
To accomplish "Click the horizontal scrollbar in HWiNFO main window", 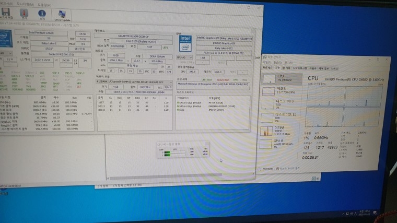I will [x=166, y=176].
